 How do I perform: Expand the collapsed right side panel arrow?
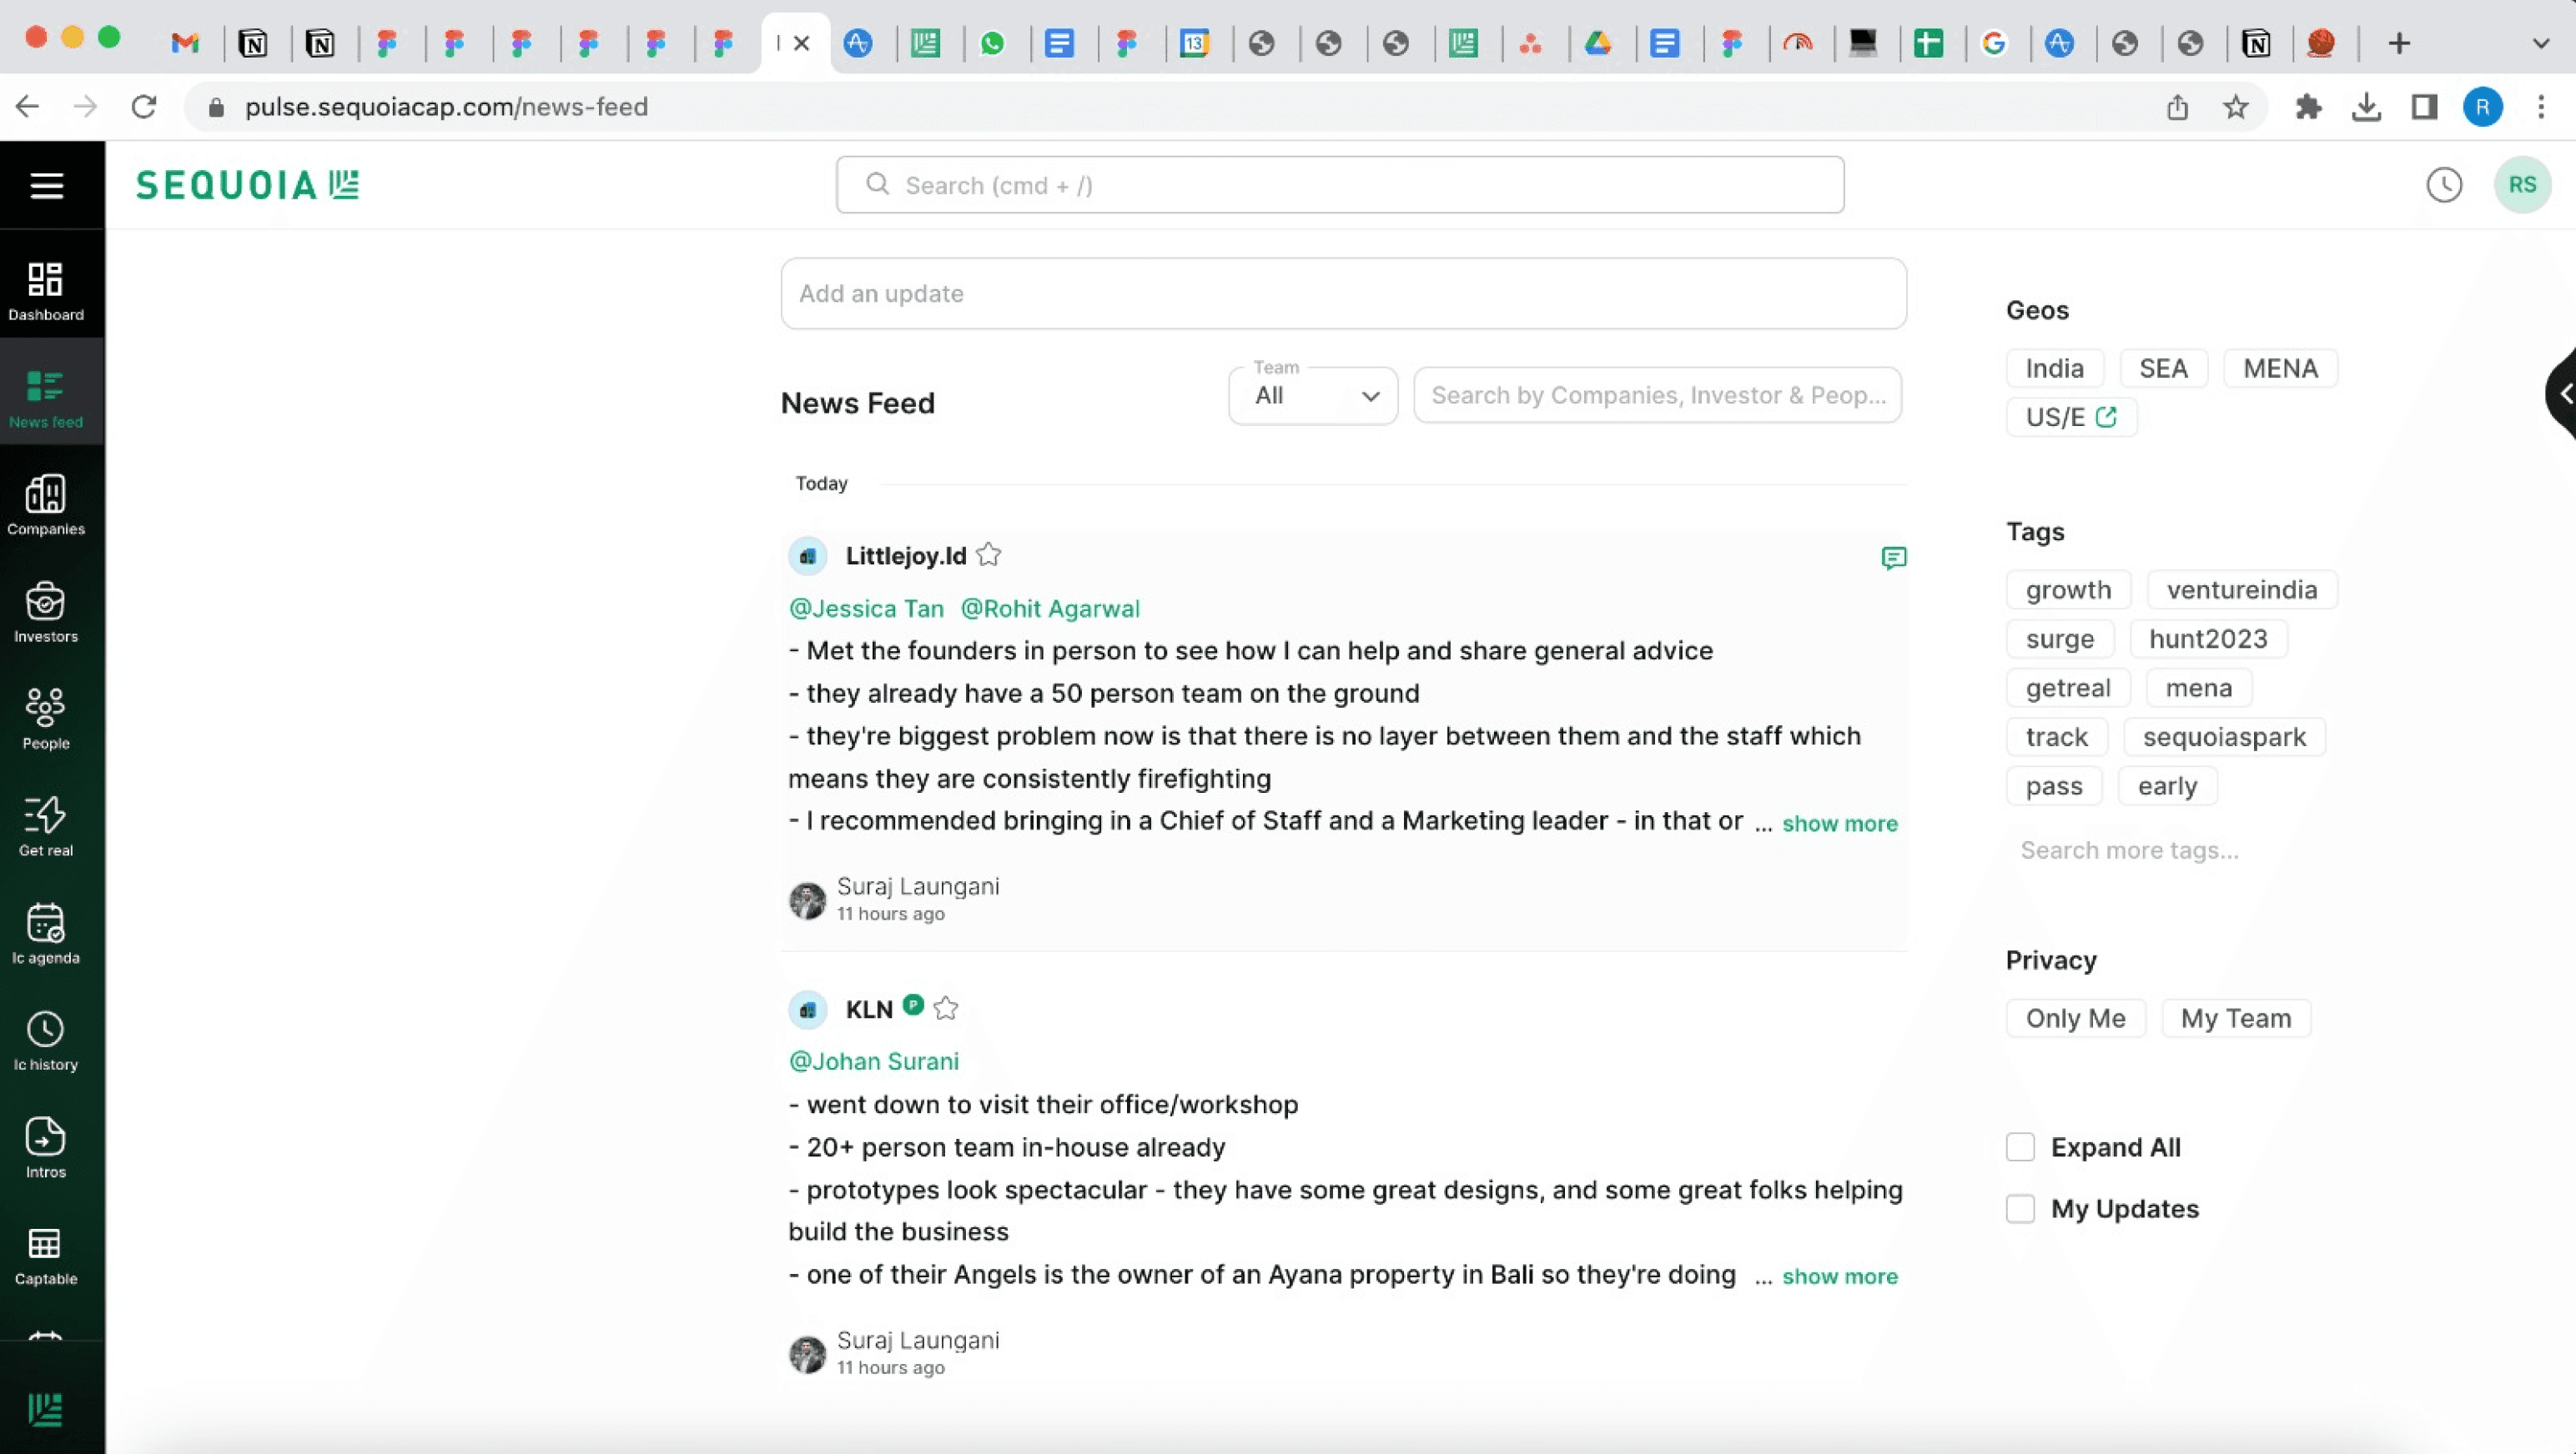point(2562,394)
